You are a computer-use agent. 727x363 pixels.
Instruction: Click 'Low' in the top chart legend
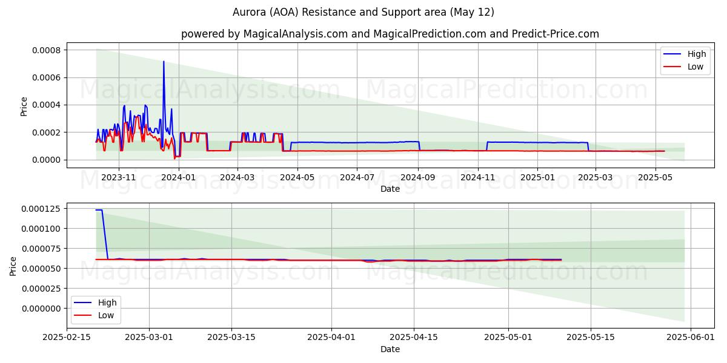695,67
